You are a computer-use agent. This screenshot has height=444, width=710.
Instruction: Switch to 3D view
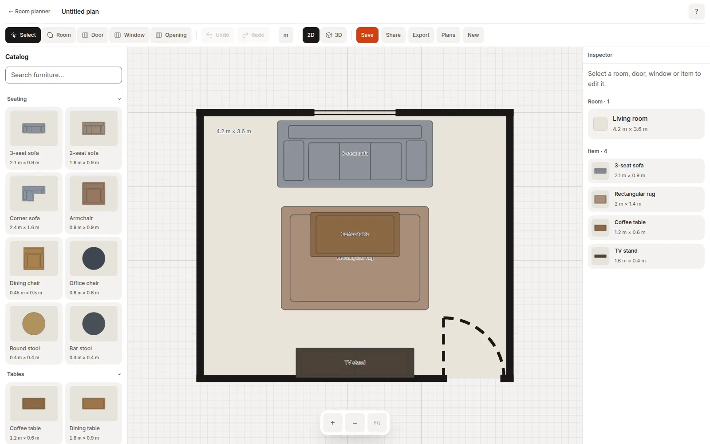[x=334, y=35]
